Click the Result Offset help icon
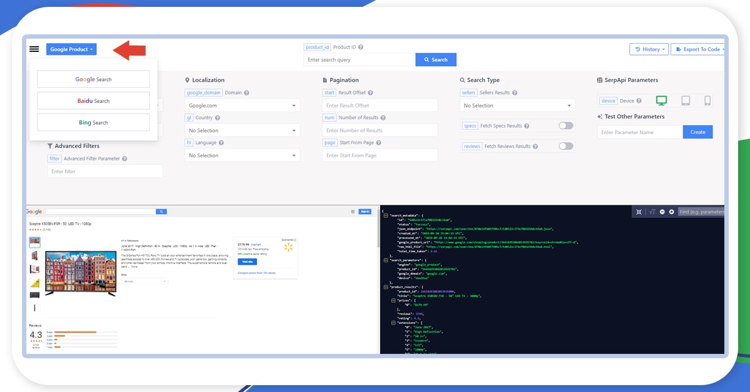The image size is (750, 392). click(371, 93)
